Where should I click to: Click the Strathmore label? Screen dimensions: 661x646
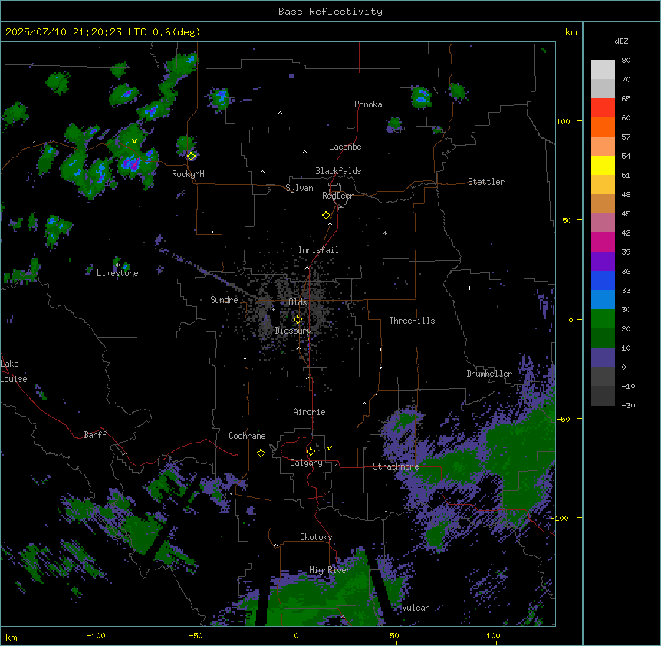pos(396,466)
